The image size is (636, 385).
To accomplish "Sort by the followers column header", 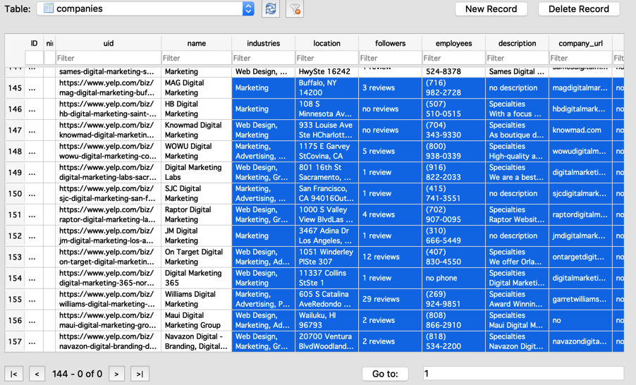I will point(390,43).
